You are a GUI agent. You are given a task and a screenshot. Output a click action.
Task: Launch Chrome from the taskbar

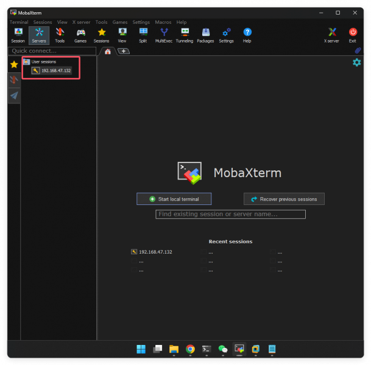click(190, 349)
